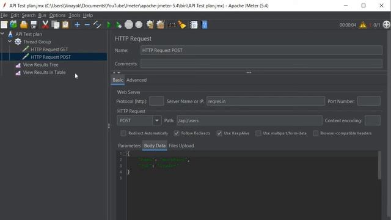This screenshot has width=391, height=220.
Task: Click the blue minus Collapse All icon
Action: [87, 24]
